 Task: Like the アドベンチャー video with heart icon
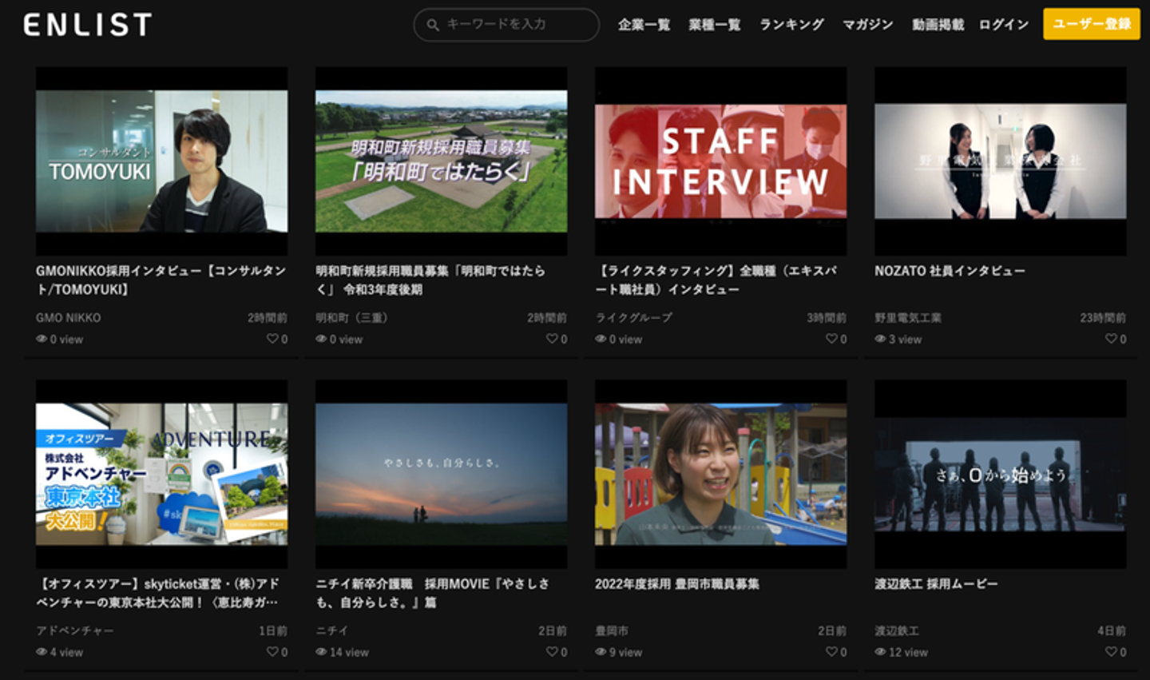coord(272,652)
